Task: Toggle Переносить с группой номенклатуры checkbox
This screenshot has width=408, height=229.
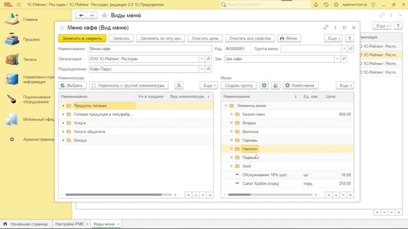Action: 94,85
